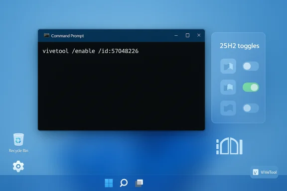287x191 pixels.
Task: Click the Command Prompt title bar icon
Action: 46,35
